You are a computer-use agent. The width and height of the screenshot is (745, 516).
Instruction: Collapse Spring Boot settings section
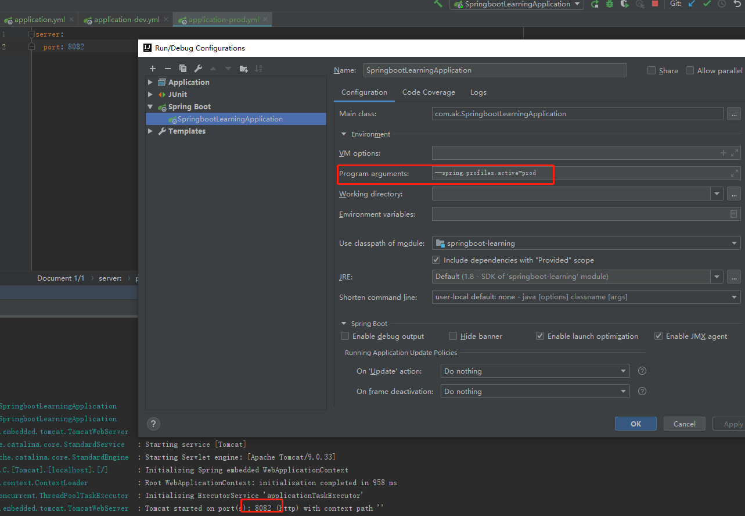[344, 324]
